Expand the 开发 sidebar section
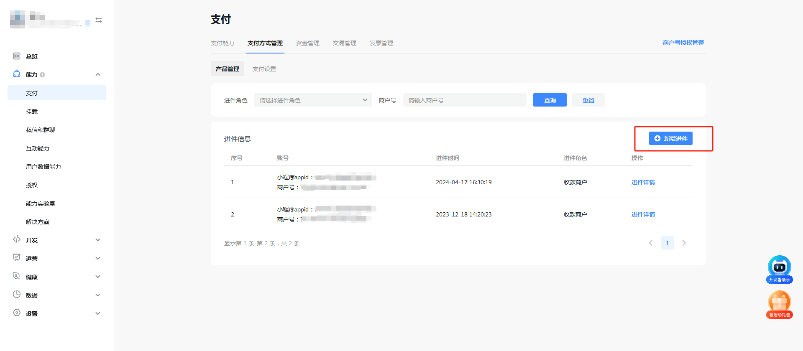This screenshot has width=803, height=351. tap(98, 240)
